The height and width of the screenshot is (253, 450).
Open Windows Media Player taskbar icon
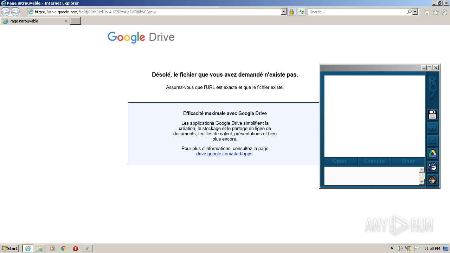tap(52, 248)
